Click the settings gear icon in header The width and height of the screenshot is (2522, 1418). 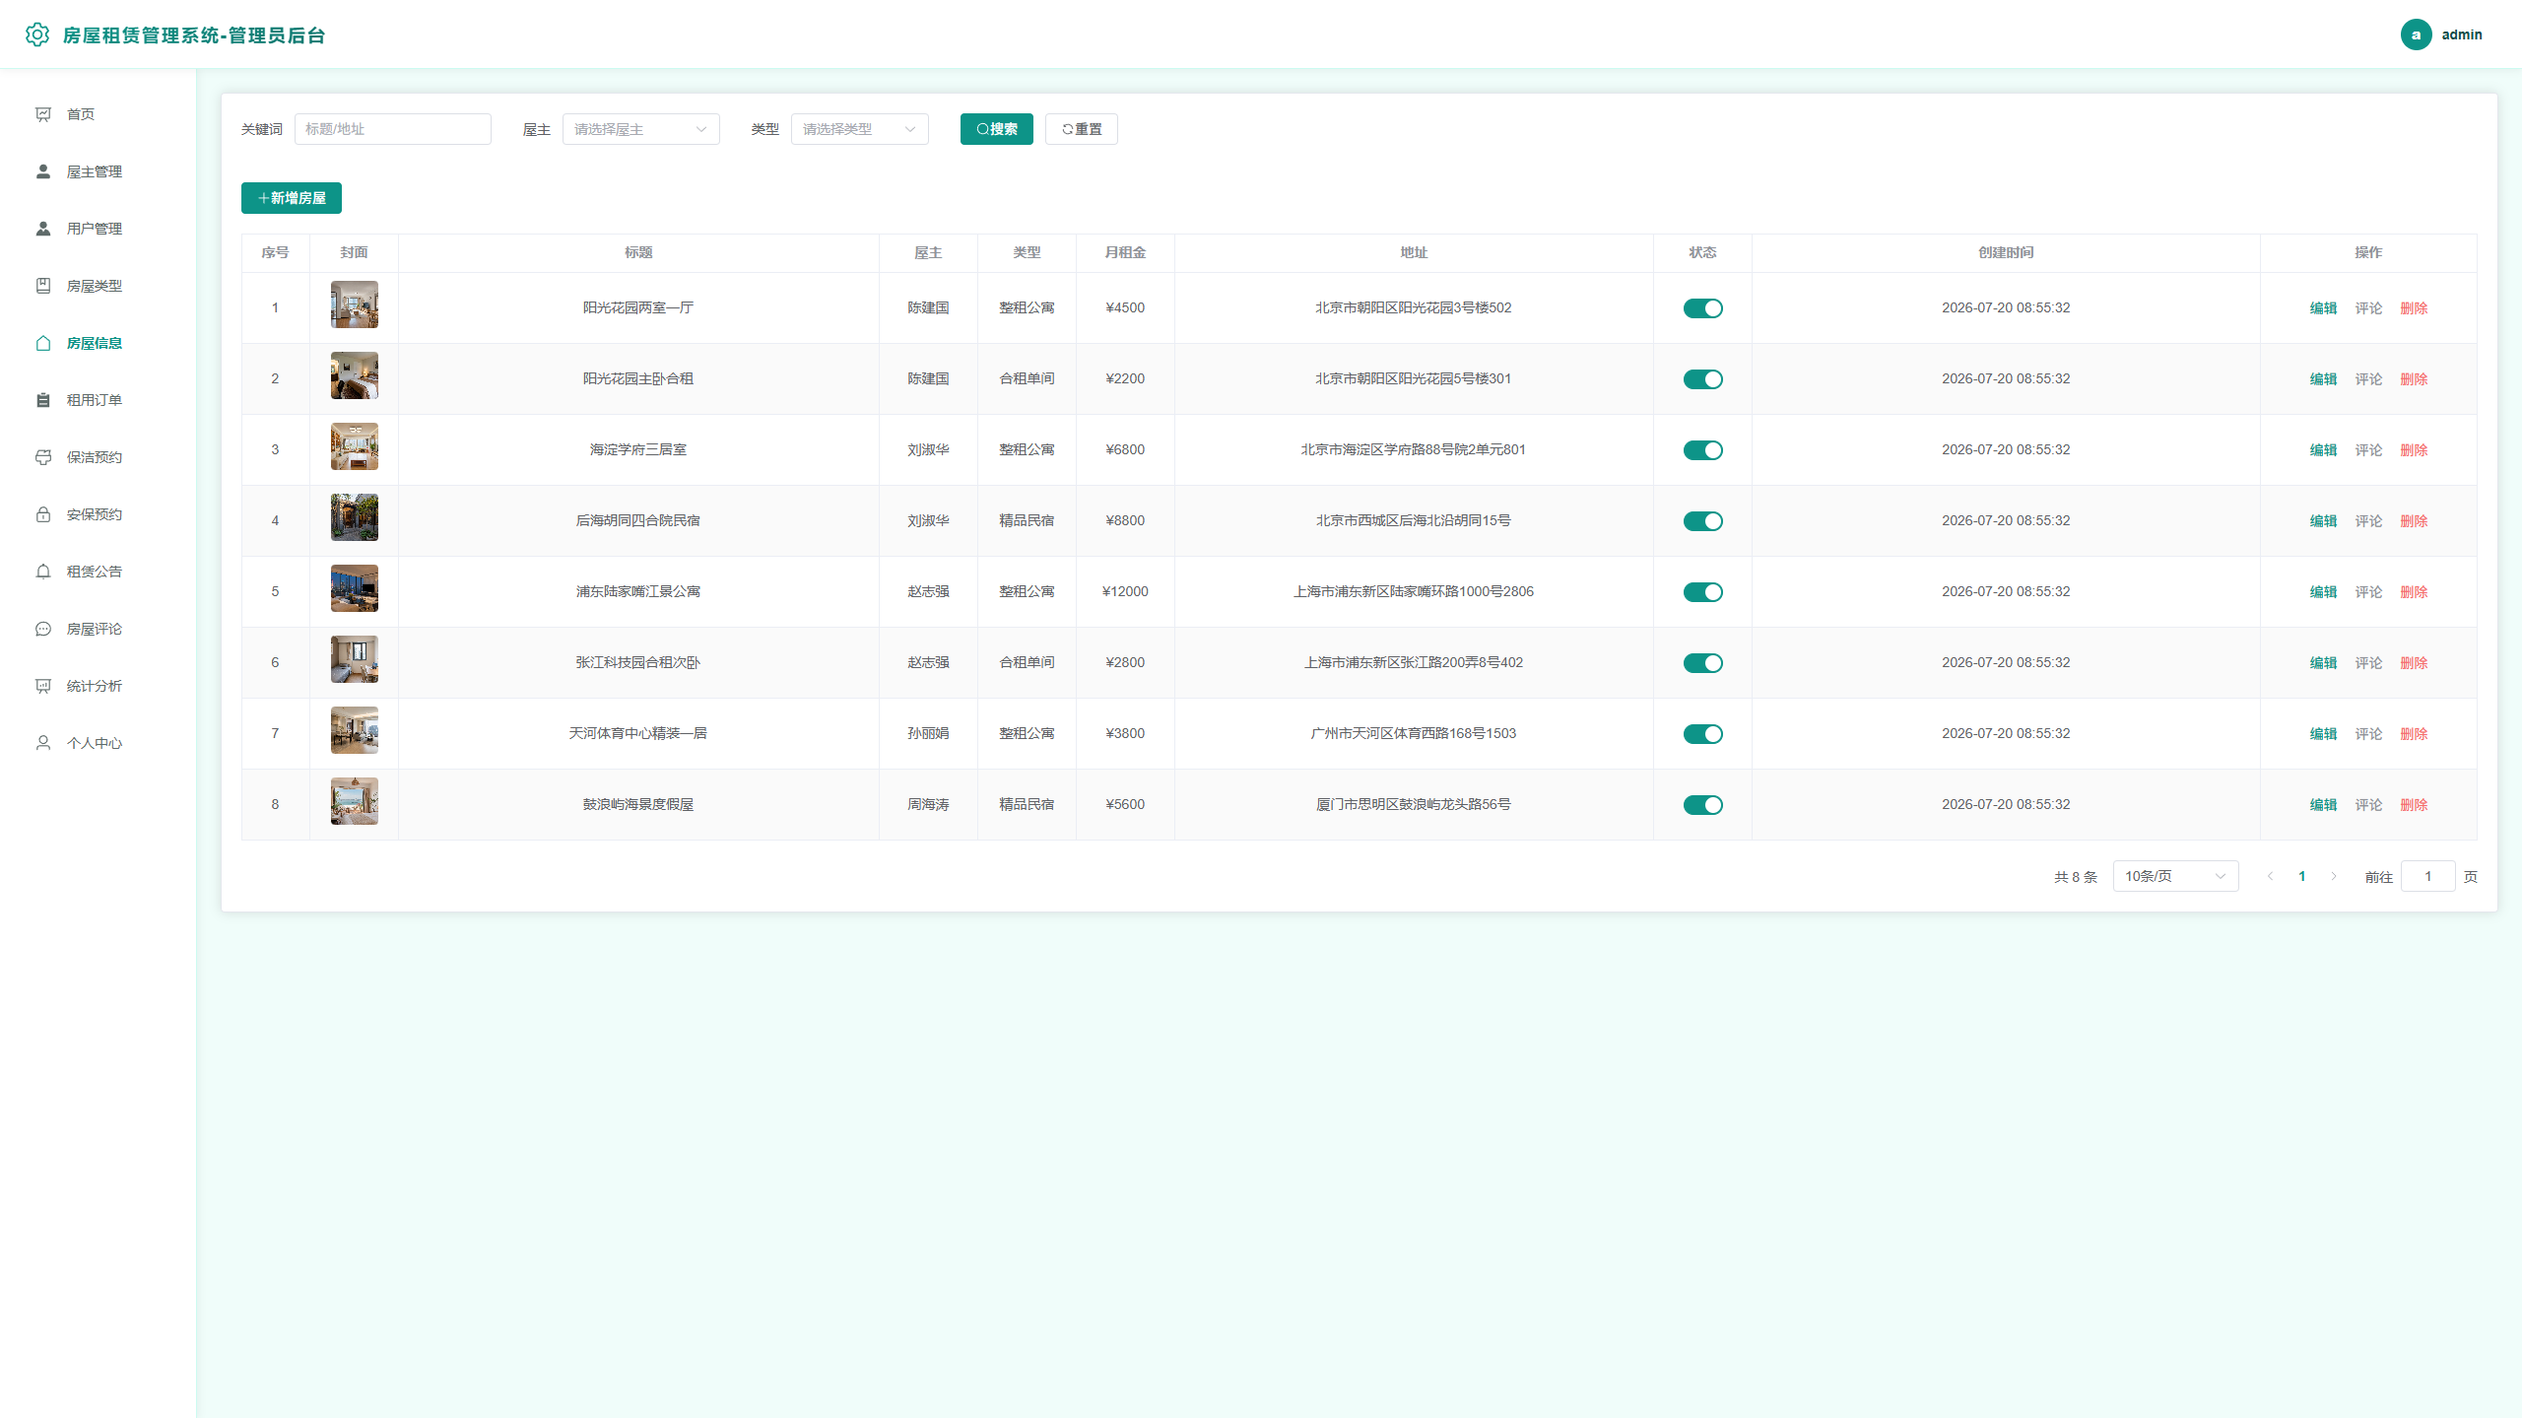coord(37,34)
